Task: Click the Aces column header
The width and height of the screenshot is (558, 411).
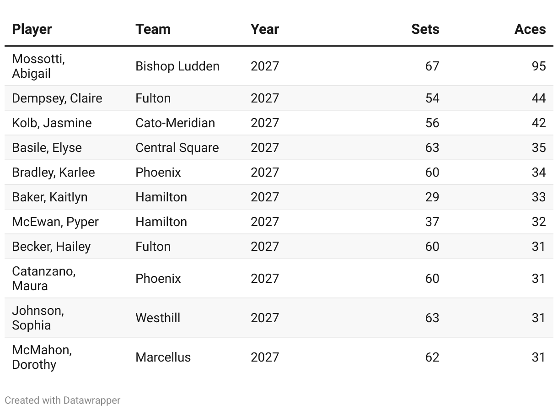Action: pos(530,29)
